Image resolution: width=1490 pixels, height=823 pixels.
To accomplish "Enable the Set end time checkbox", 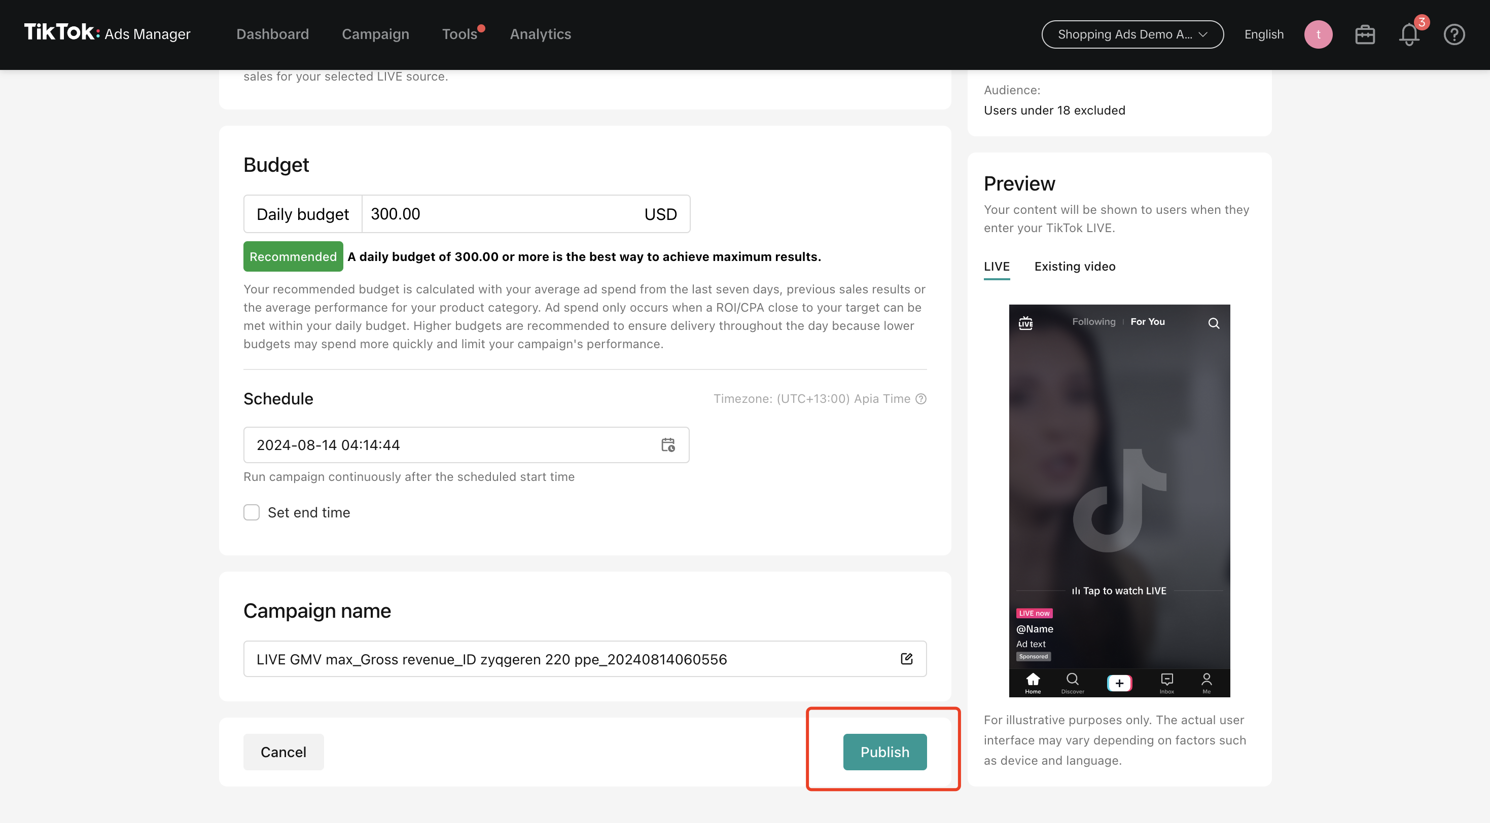I will (x=252, y=513).
